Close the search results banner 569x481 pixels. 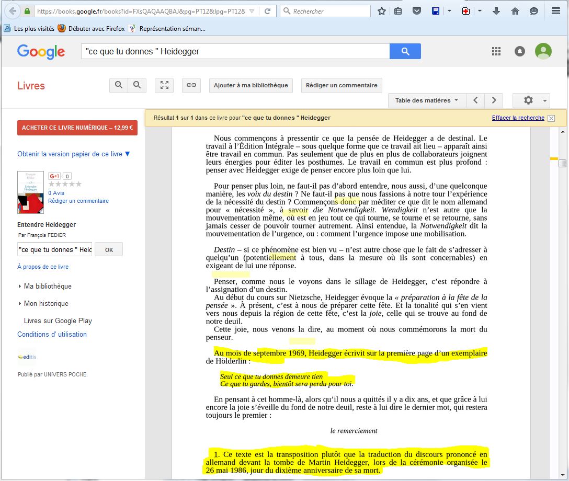[551, 118]
